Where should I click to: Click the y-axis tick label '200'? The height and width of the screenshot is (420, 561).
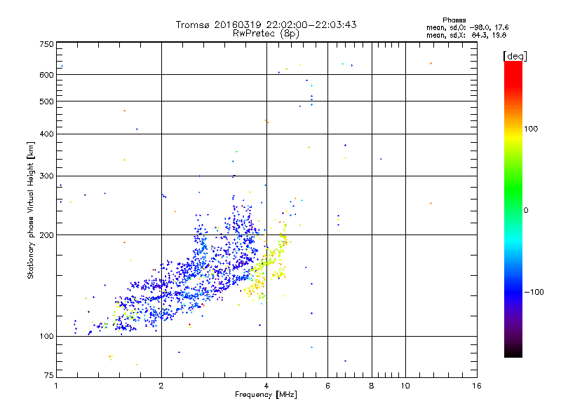coord(46,235)
